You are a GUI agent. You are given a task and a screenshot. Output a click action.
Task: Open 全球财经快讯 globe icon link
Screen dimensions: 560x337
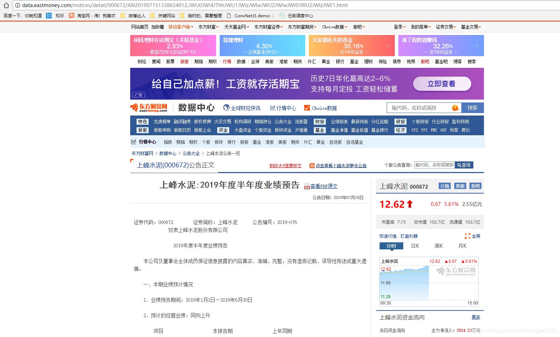click(x=226, y=108)
